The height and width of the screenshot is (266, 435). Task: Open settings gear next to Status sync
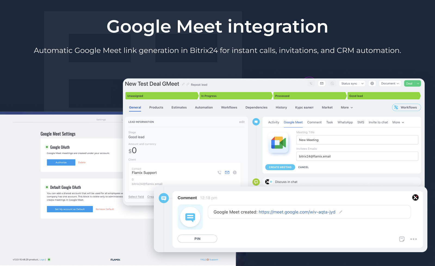[372, 84]
